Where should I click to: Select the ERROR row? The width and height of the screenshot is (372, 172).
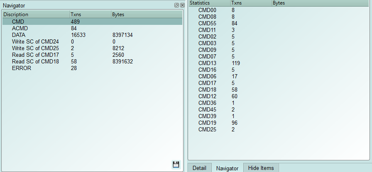point(93,68)
